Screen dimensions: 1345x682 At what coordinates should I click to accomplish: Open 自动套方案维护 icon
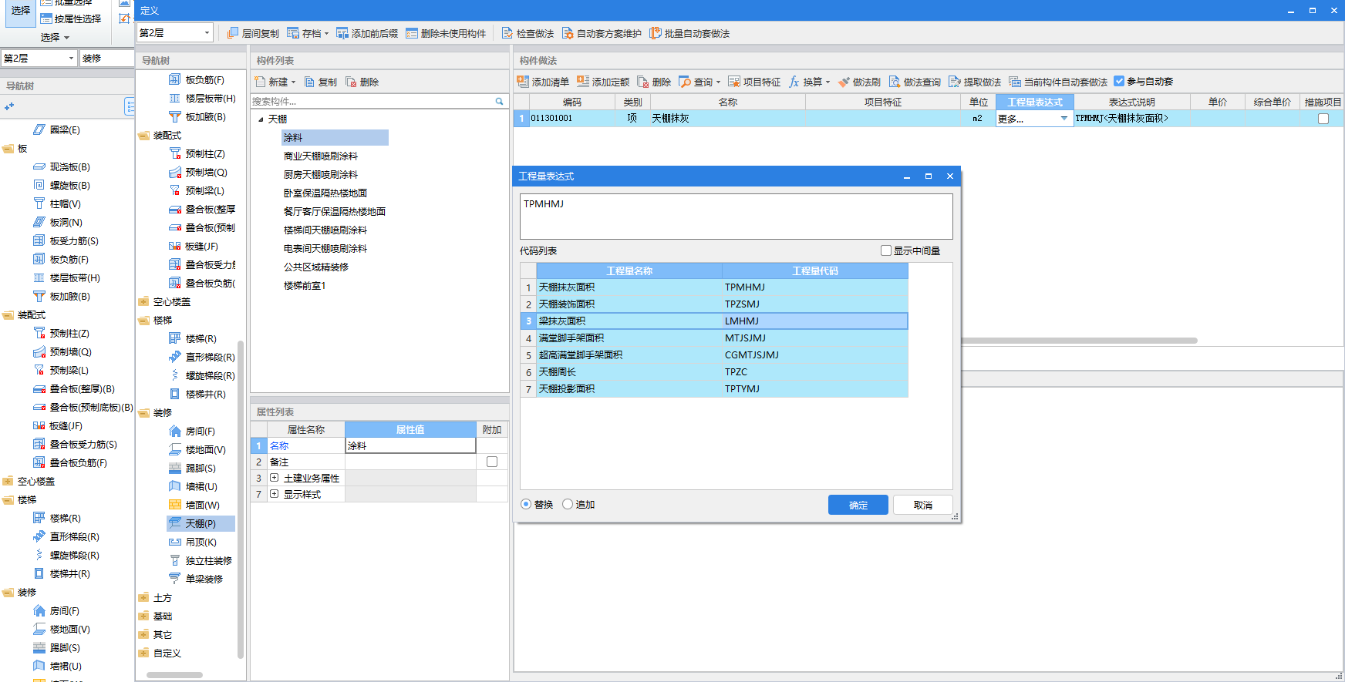coord(568,33)
